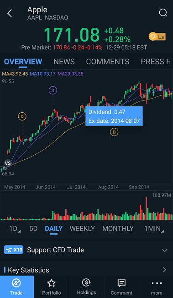Switch to the COMMENTS tab

[108, 62]
